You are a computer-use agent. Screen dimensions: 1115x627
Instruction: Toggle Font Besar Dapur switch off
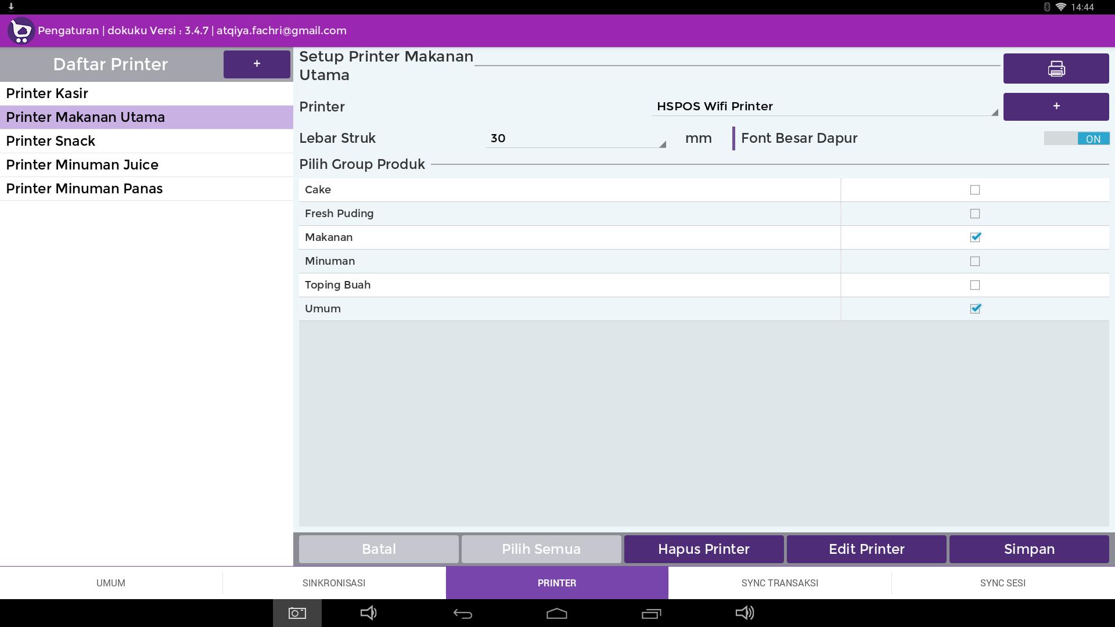1076,138
